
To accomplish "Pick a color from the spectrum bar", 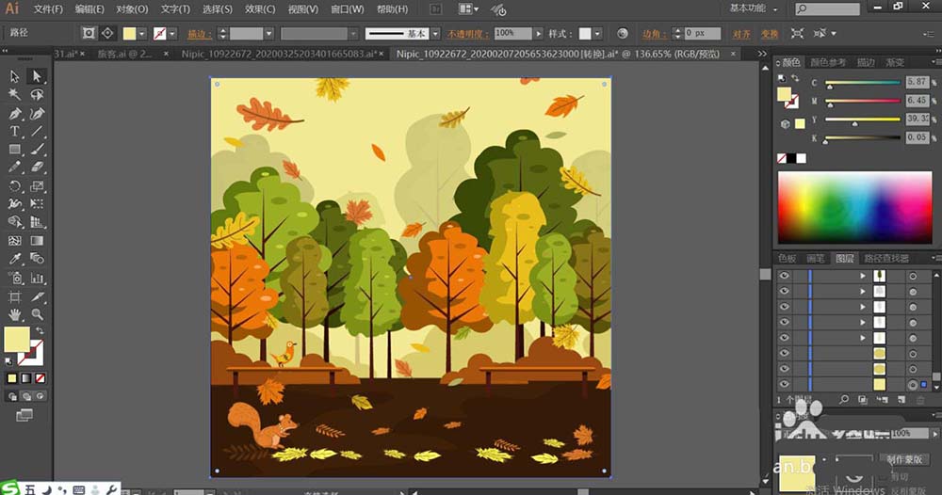I will pyautogui.click(x=855, y=208).
